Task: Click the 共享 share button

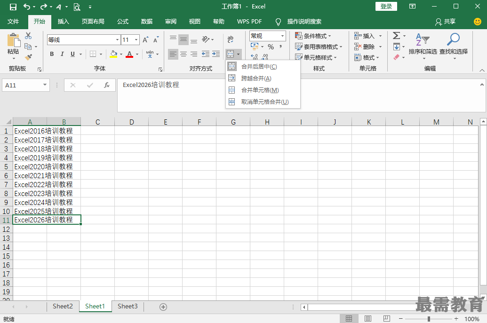Action: tap(446, 22)
